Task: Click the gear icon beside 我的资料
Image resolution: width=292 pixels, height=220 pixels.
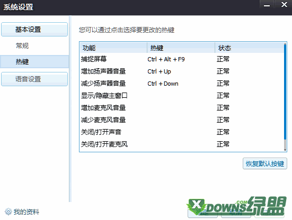Action: click(x=8, y=212)
